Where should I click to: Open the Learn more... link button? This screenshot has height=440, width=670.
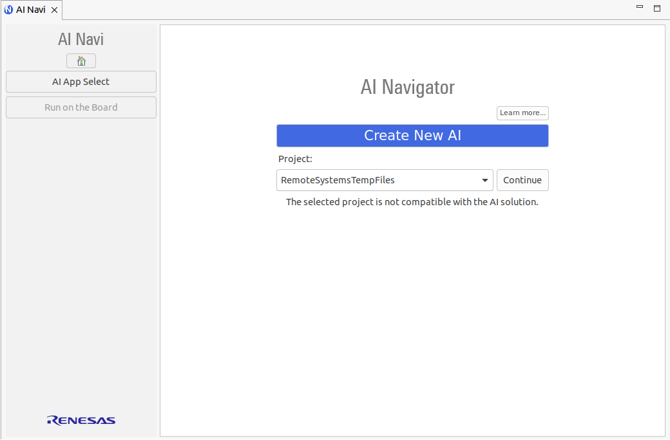coord(522,113)
